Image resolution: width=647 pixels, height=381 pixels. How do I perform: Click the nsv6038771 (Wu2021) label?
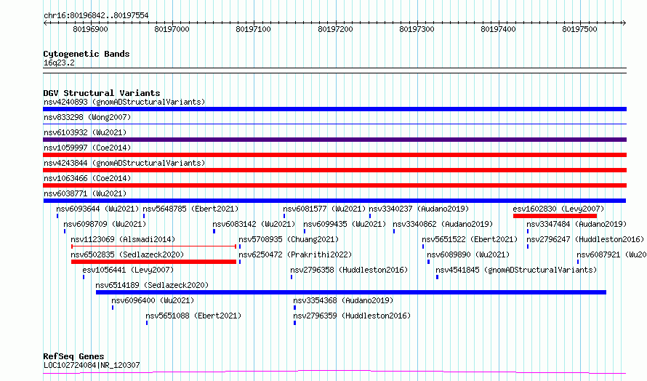point(85,193)
